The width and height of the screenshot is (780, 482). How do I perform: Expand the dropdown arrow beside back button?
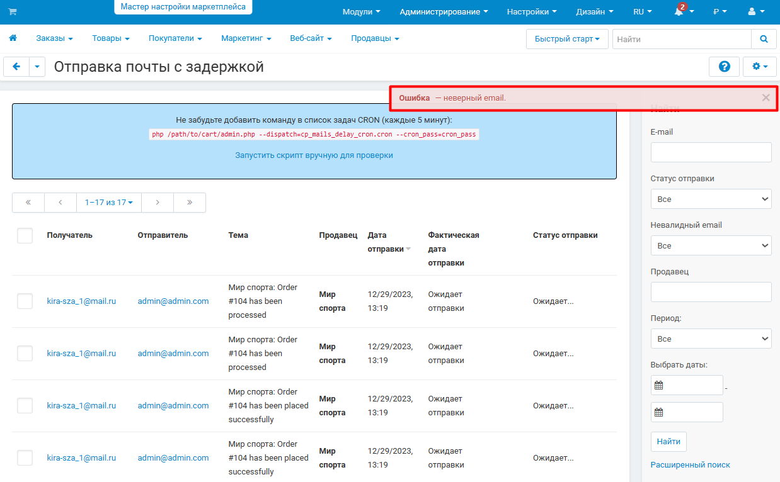(x=37, y=67)
